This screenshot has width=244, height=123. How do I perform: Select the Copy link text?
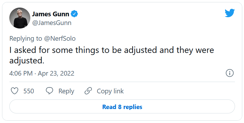110,91
